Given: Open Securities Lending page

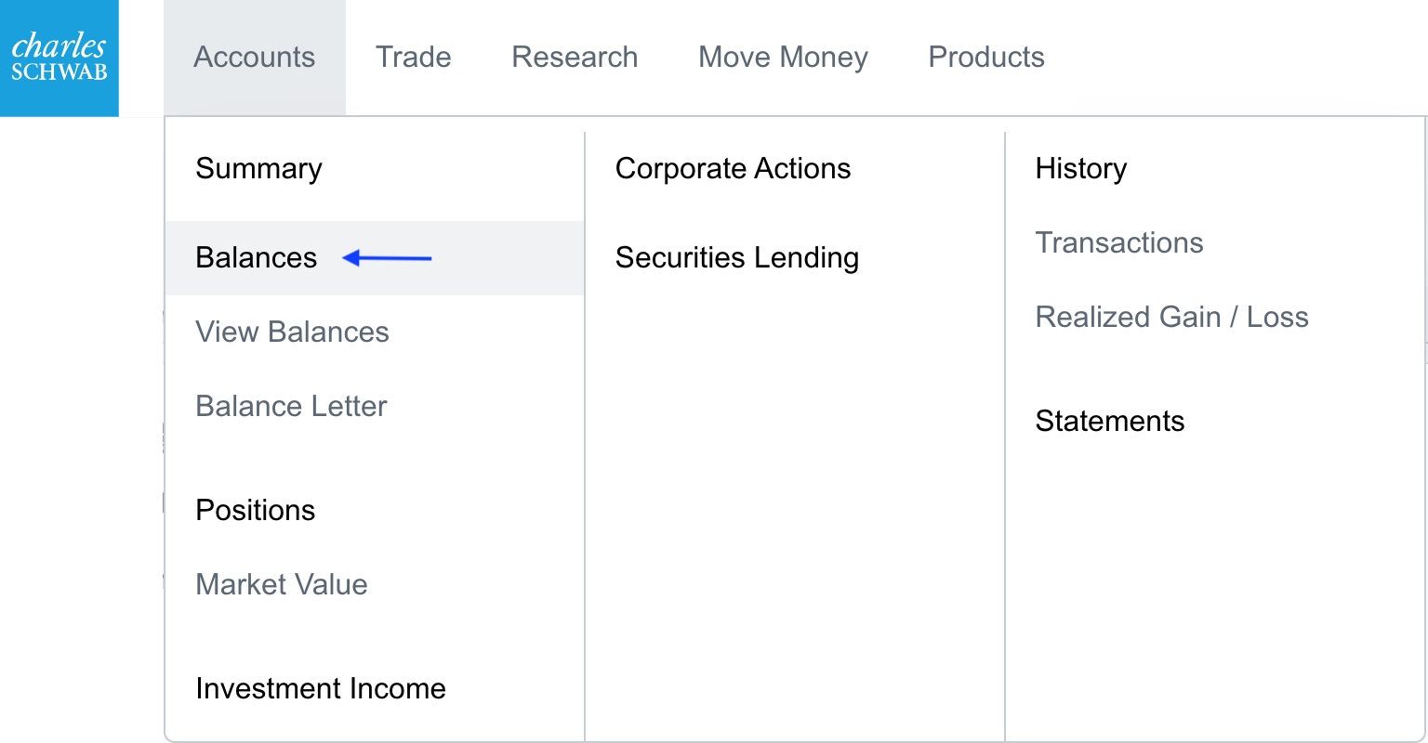Looking at the screenshot, I should coord(736,258).
